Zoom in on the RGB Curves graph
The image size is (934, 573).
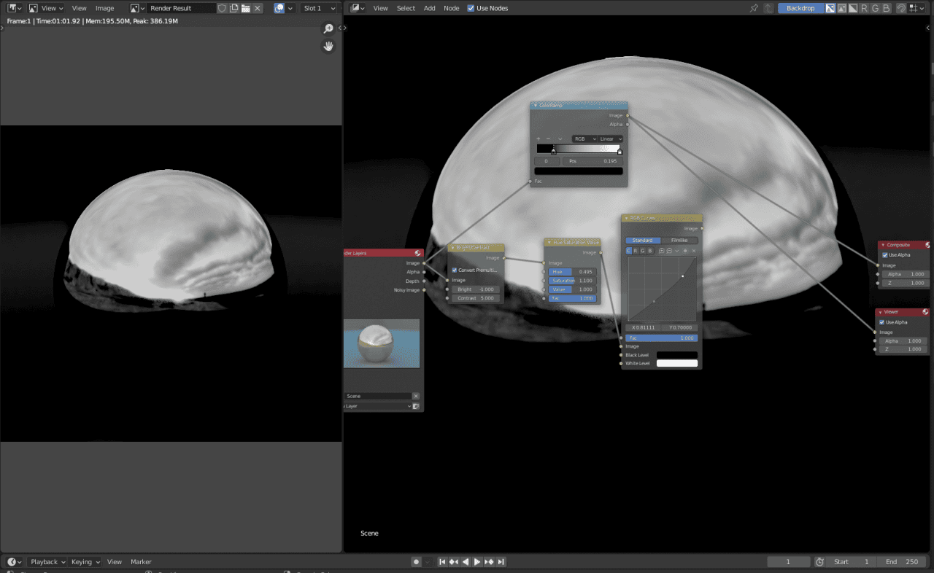coord(662,251)
